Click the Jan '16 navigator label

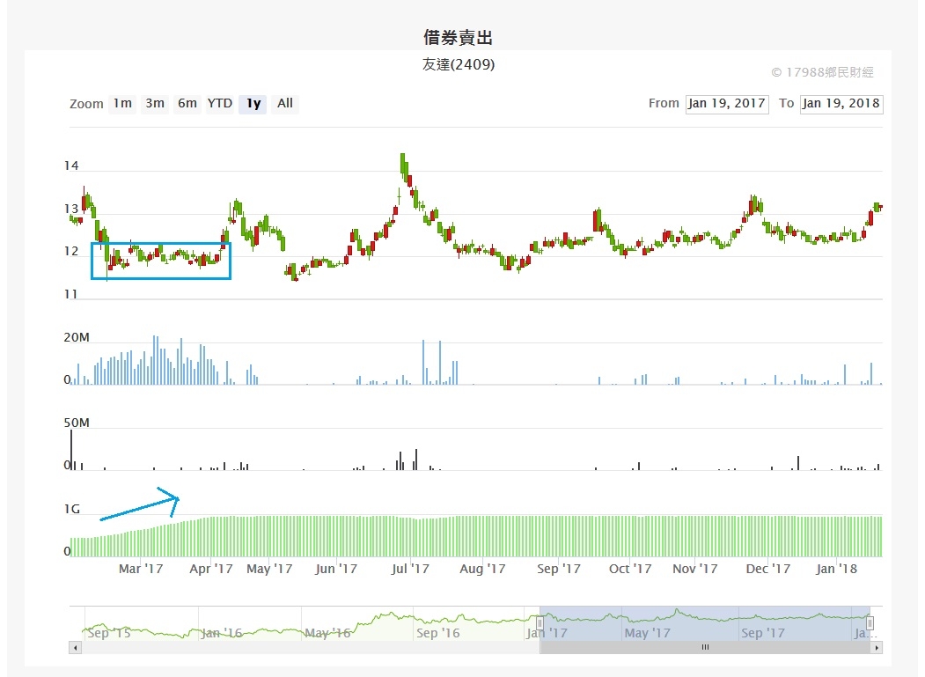point(221,633)
